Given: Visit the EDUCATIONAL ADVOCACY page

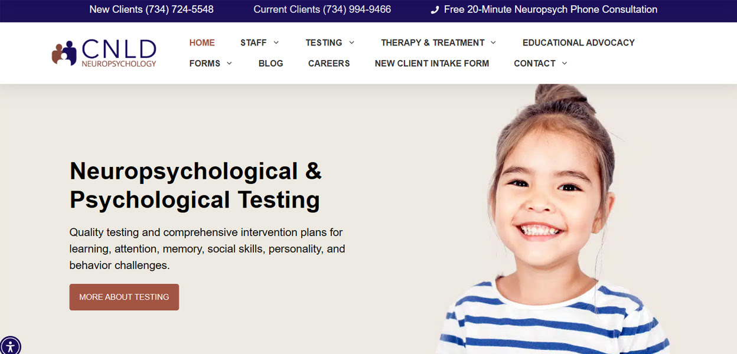Looking at the screenshot, I should [x=579, y=42].
